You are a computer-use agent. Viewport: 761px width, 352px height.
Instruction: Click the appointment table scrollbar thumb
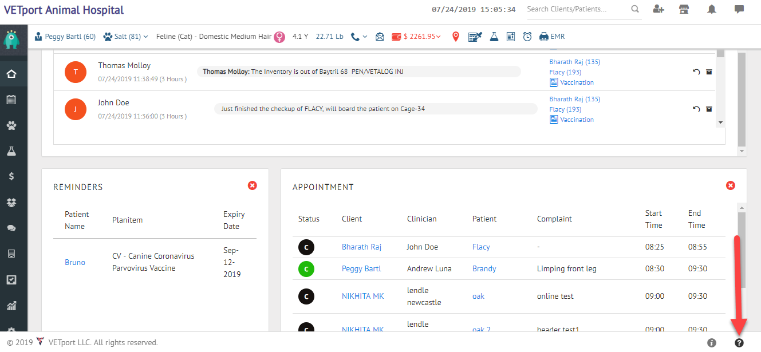tap(742, 250)
